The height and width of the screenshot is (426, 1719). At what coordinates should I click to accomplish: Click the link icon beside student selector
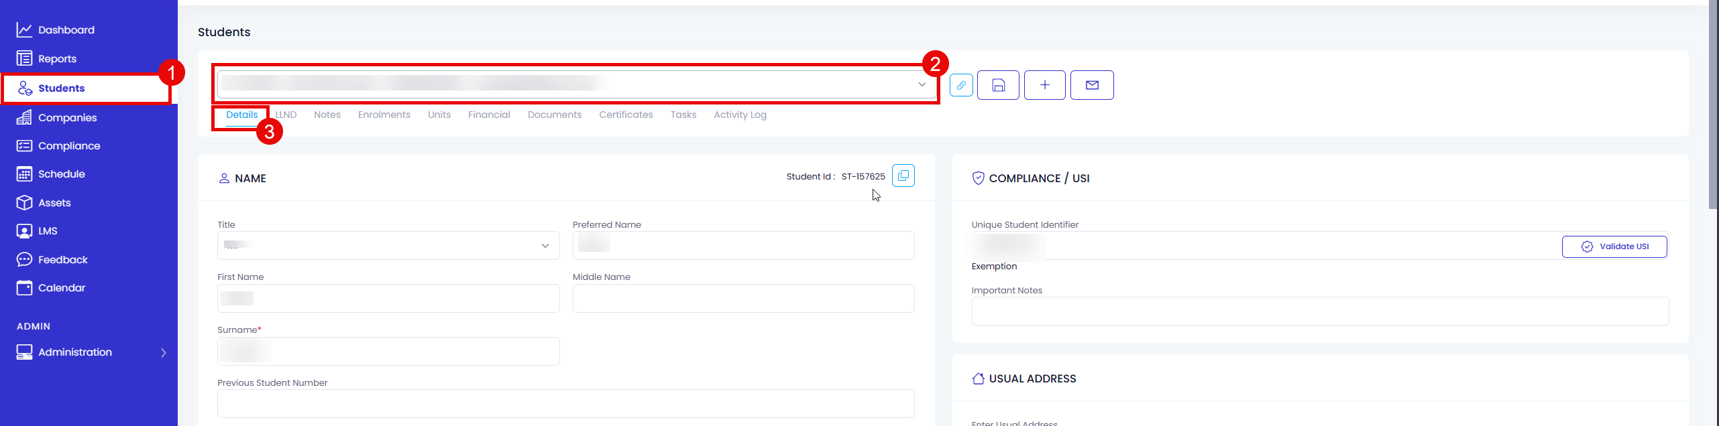tap(961, 85)
